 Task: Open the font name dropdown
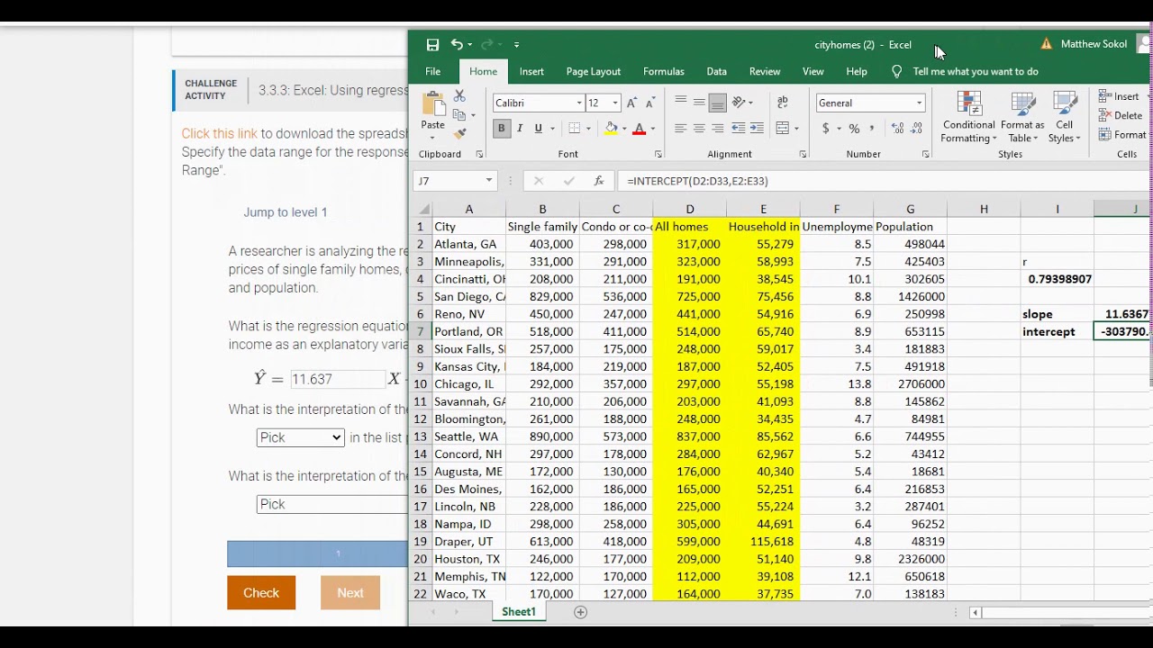tap(579, 103)
